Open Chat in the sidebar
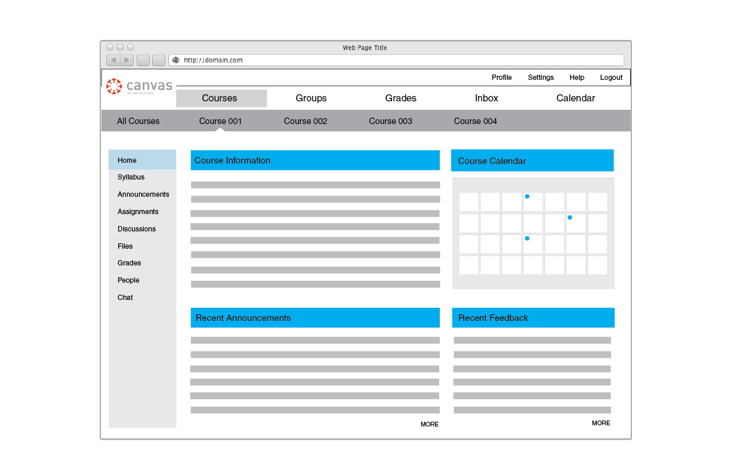The image size is (731, 473). (125, 298)
